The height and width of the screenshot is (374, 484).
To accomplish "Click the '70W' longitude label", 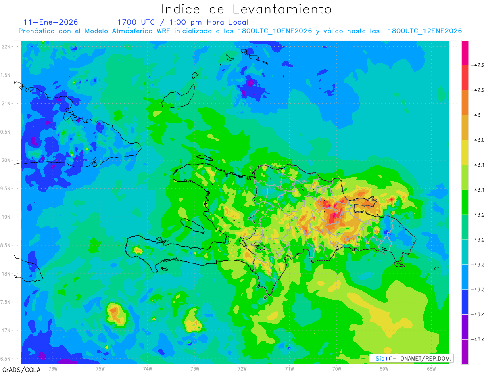I will point(337,368).
